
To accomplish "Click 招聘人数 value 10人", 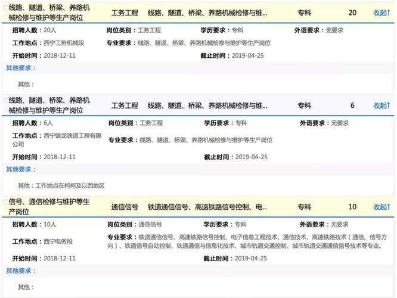I will tap(50, 224).
